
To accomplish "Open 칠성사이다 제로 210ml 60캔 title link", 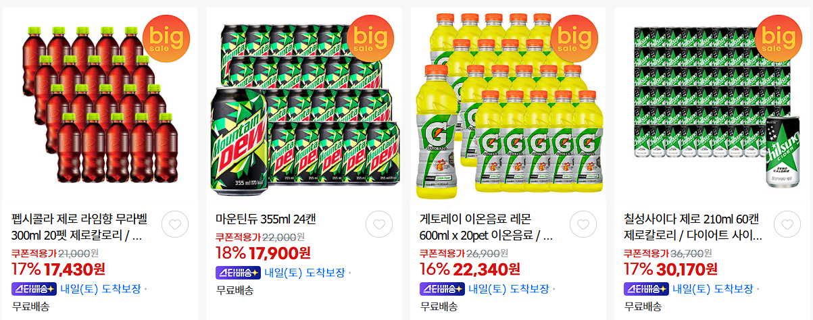I will pyautogui.click(x=692, y=228).
